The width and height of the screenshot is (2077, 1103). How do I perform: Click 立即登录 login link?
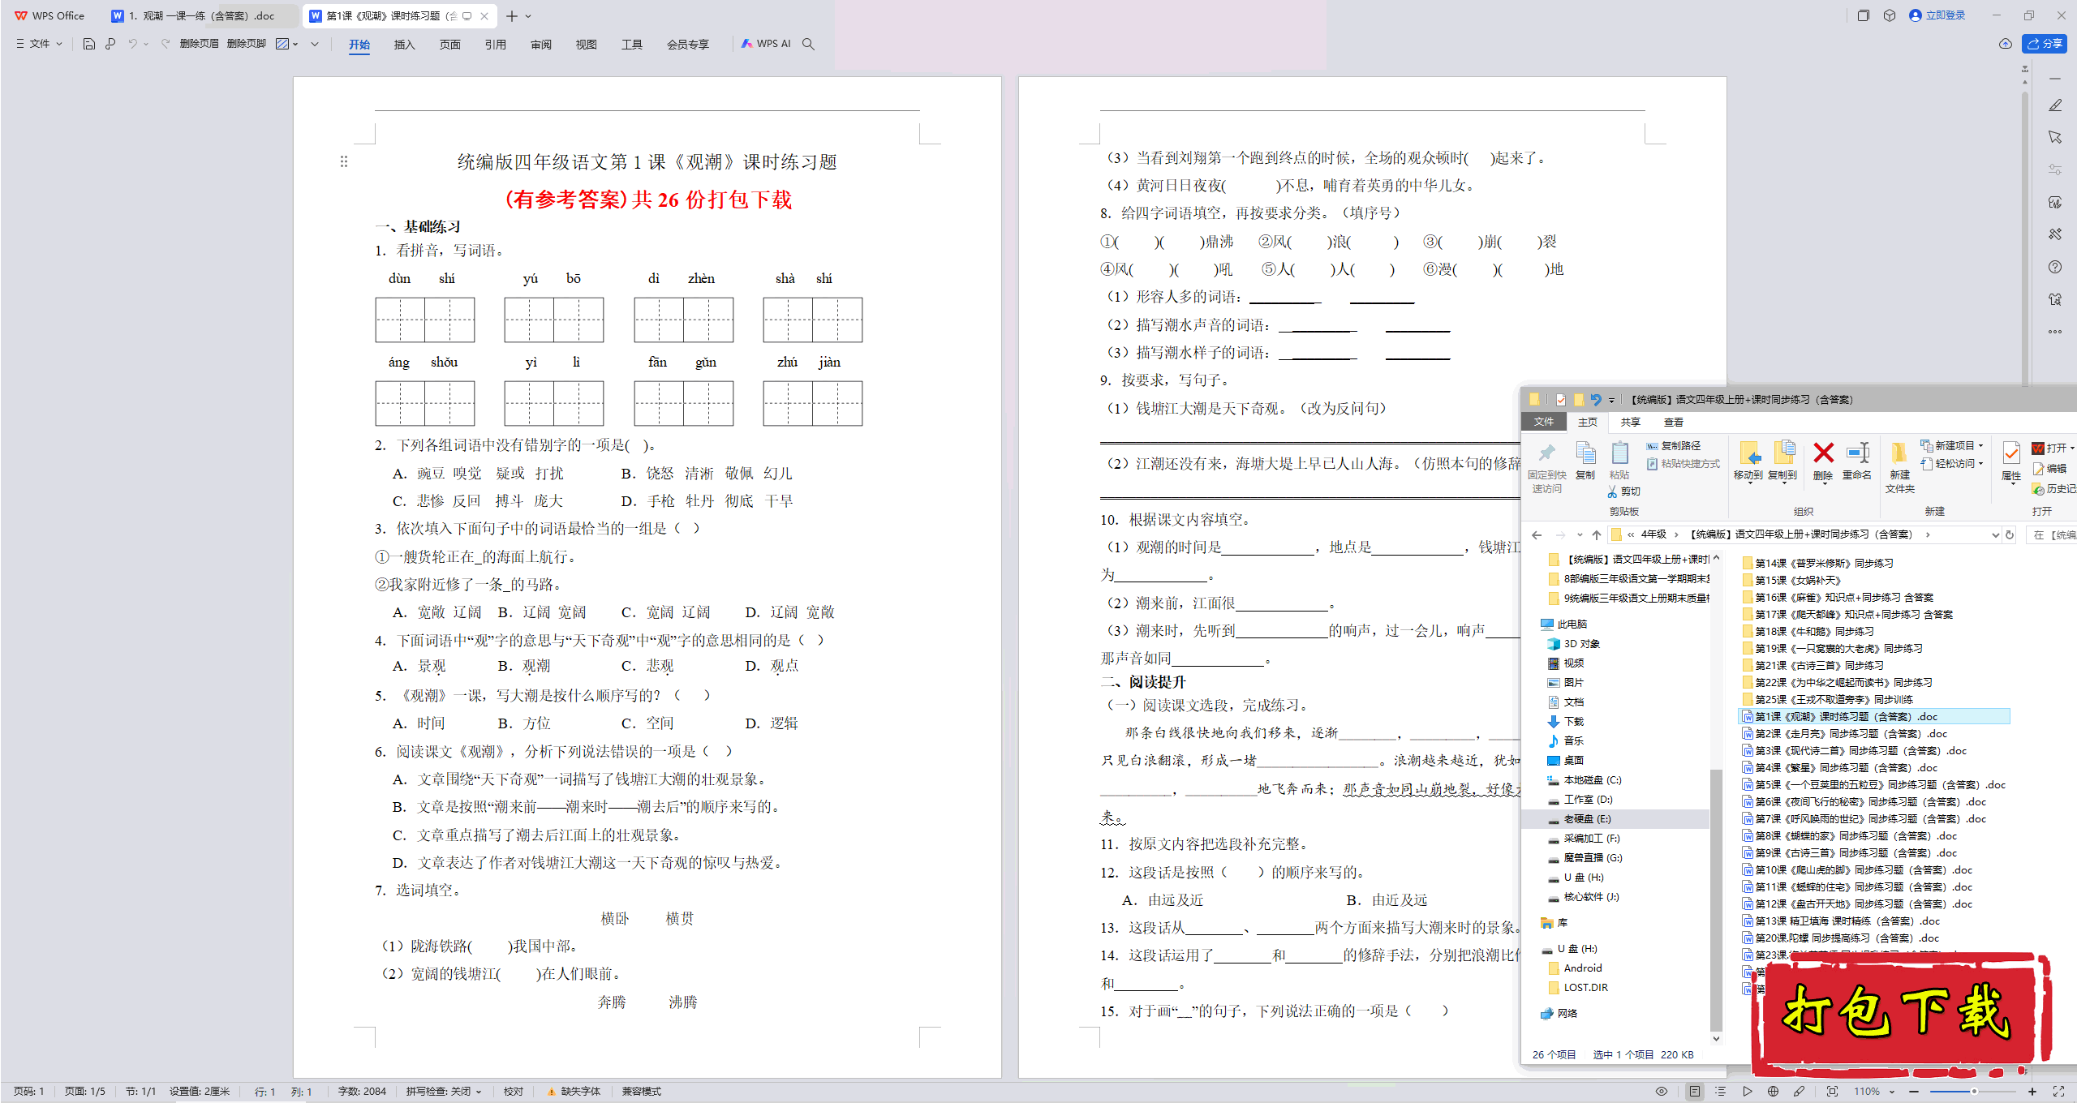pyautogui.click(x=1937, y=15)
